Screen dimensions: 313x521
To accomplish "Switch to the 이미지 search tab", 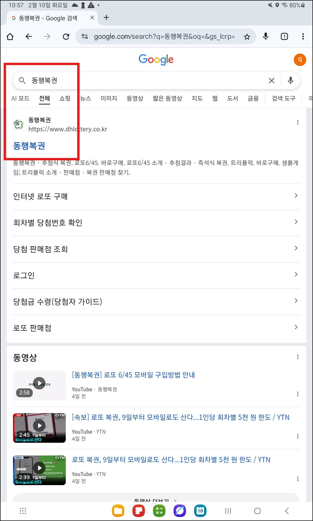I will tap(109, 99).
